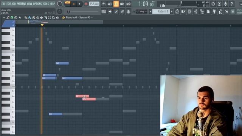Open the Mixer window

[x=196, y=12]
